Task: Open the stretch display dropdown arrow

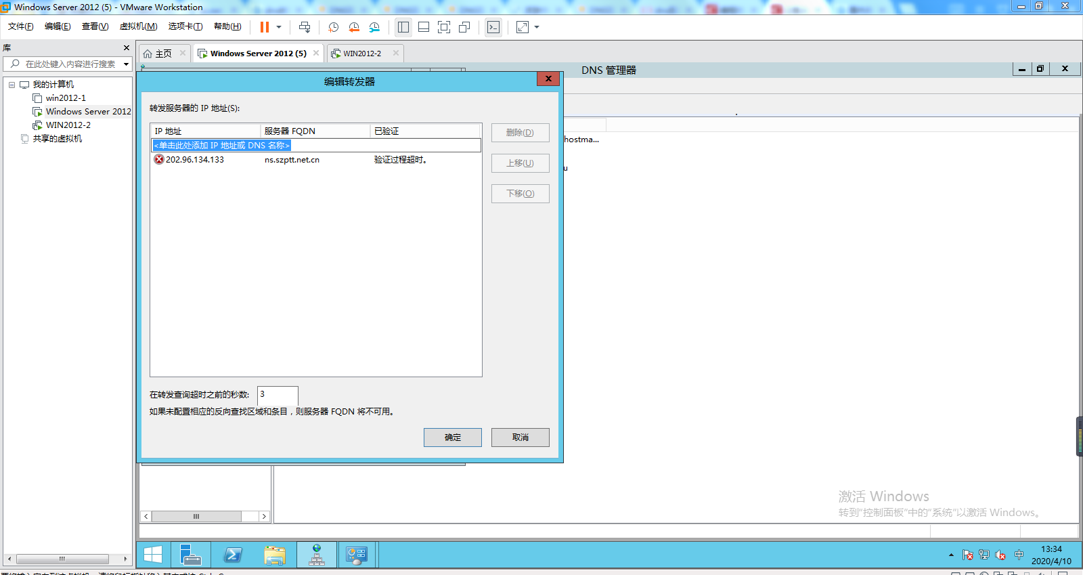Action: pos(537,27)
